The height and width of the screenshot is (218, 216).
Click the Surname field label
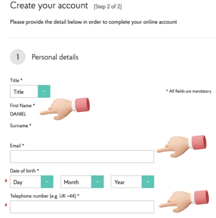pyautogui.click(x=19, y=126)
